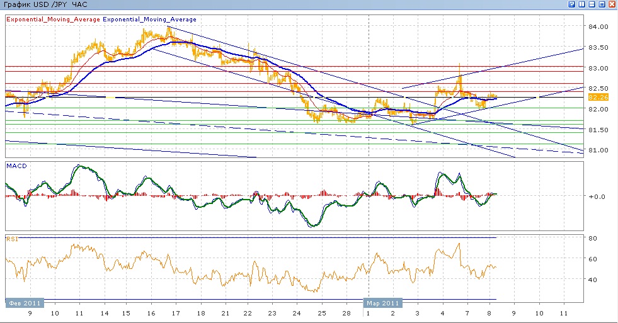Image resolution: width=618 pixels, height=323 pixels.
Task: Select the MACD indicator panel label
Action: point(16,166)
